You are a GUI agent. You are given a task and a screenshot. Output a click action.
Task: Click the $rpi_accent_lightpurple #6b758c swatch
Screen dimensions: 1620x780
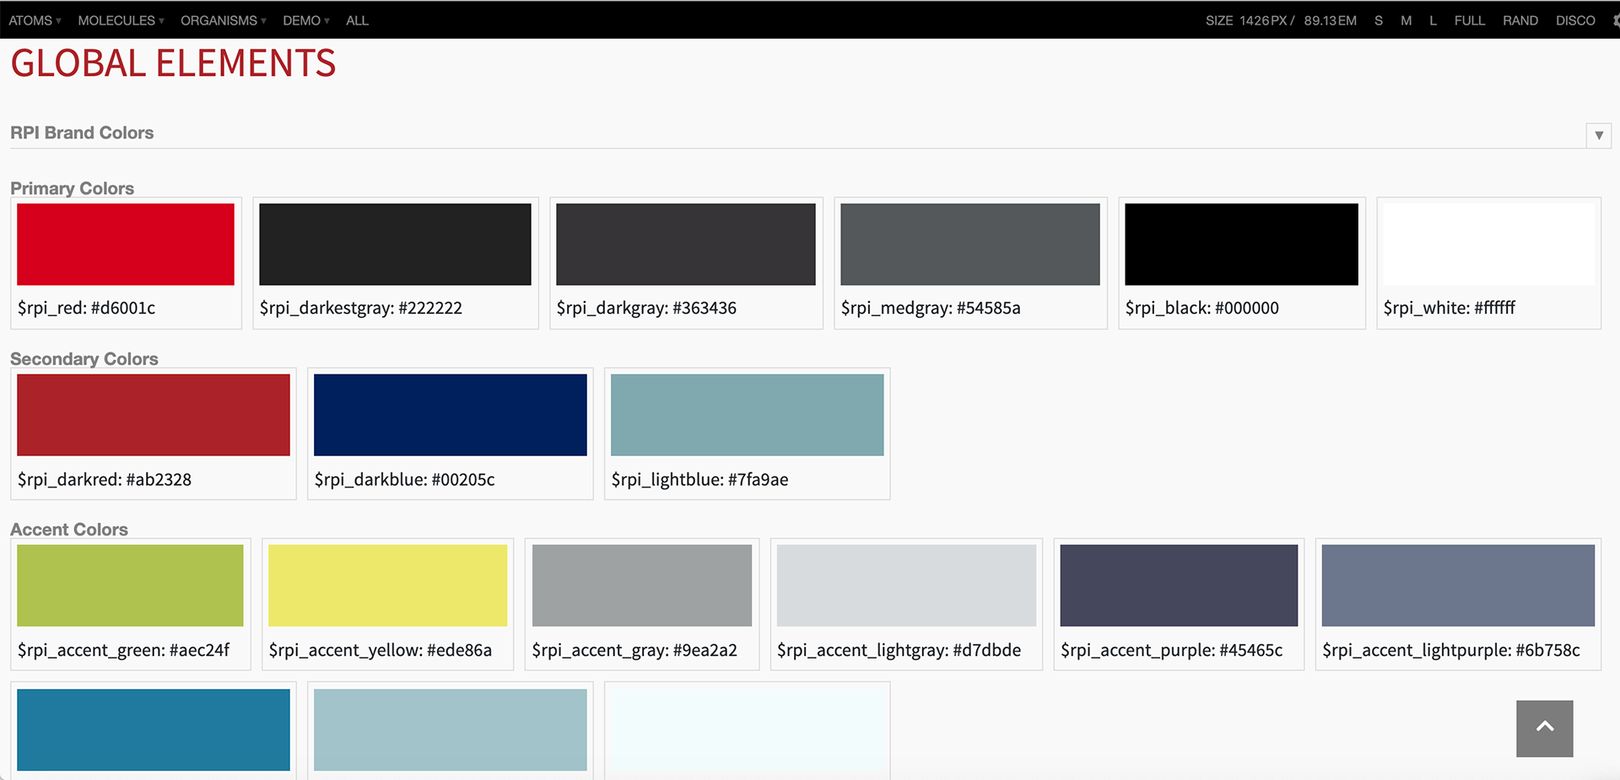(x=1458, y=585)
